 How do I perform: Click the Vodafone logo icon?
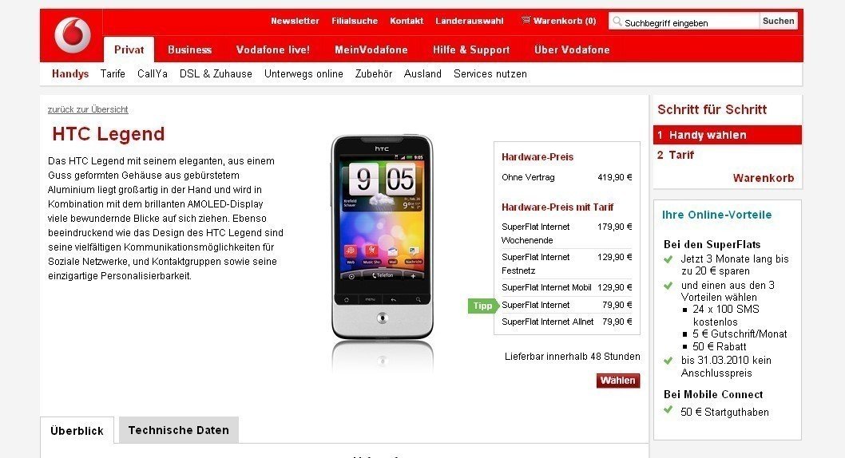pyautogui.click(x=72, y=35)
